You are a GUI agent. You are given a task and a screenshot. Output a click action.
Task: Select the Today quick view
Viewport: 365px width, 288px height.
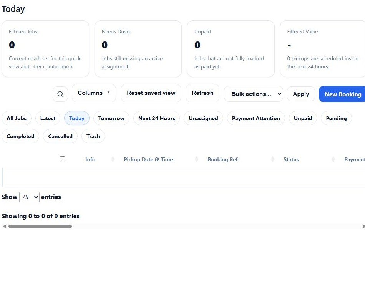(x=76, y=118)
